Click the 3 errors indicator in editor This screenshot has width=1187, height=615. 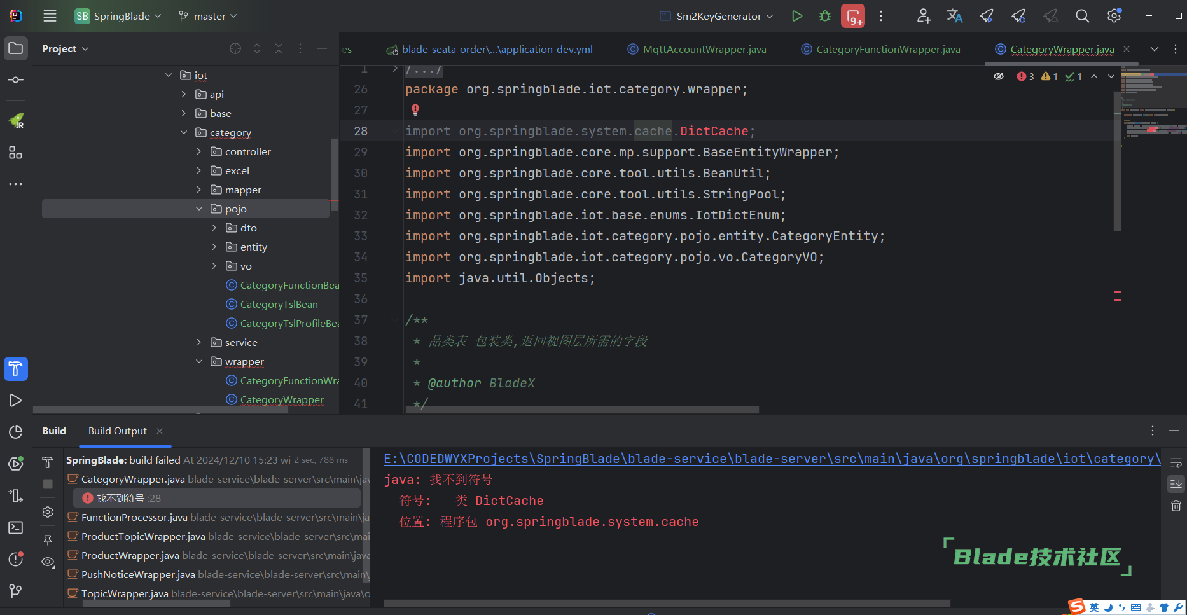tap(1025, 76)
